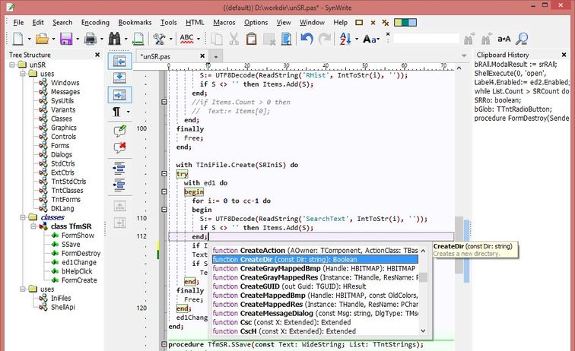Click the comment lines speech bubble icon
This screenshot has height=351, width=575.
click(119, 131)
